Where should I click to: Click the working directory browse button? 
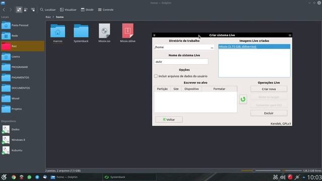212,47
